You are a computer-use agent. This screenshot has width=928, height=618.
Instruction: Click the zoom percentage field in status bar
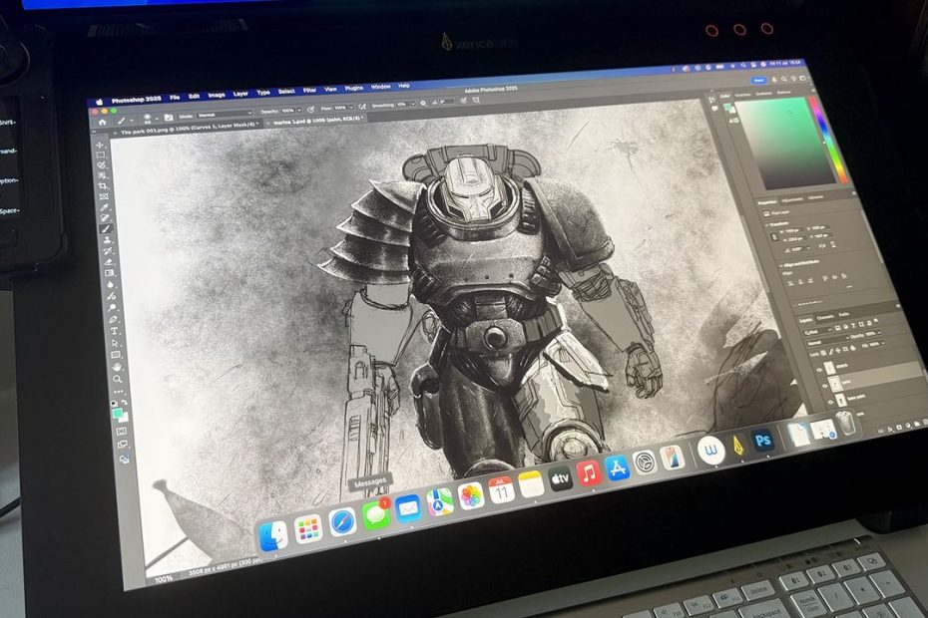point(164,578)
